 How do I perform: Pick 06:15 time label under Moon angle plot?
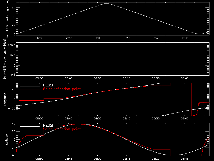pos(127,78)
